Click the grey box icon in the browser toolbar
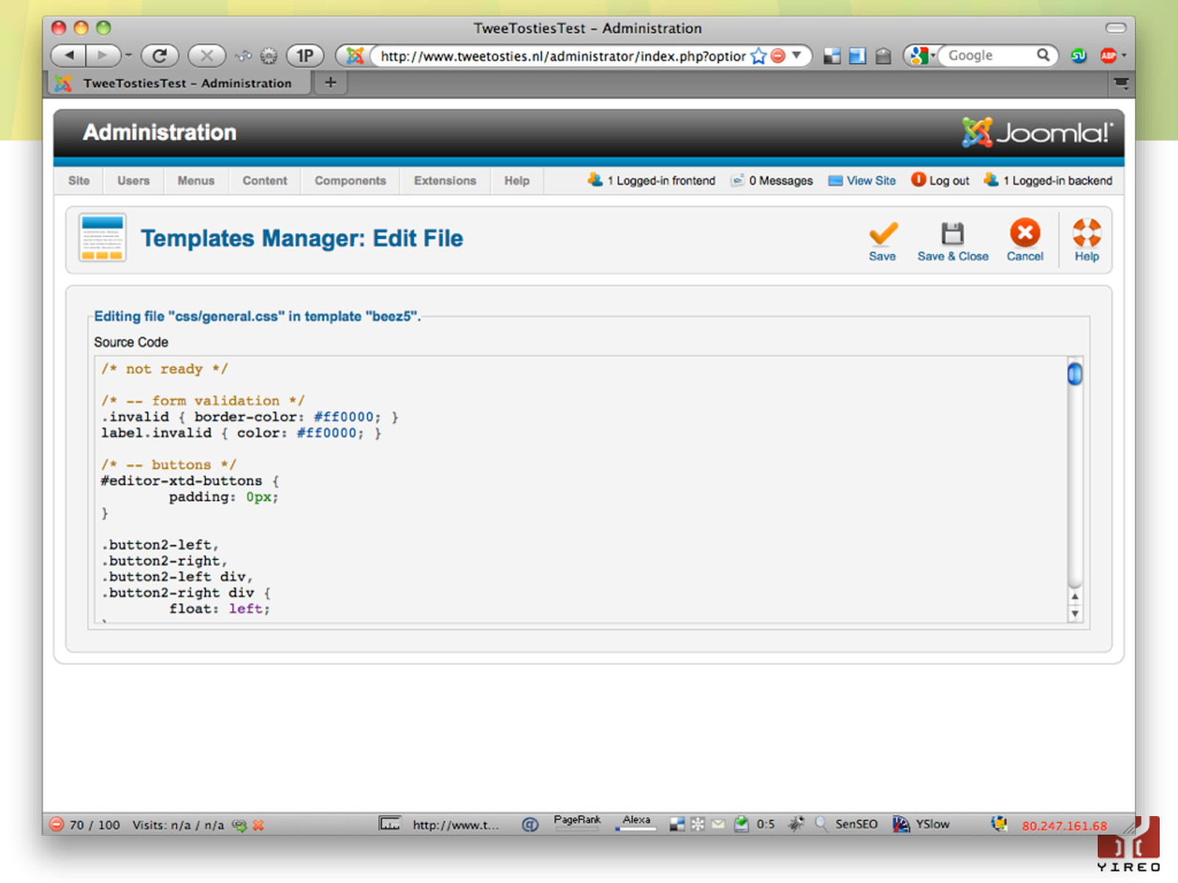Screen dimensions: 1178x883 pyautogui.click(x=883, y=56)
